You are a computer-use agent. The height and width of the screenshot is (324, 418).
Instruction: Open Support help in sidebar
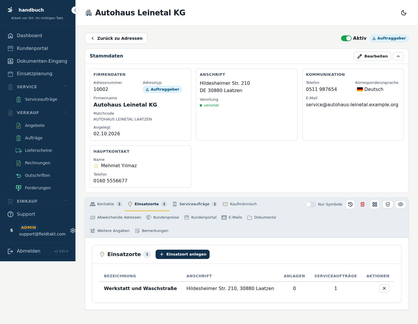coord(38,214)
